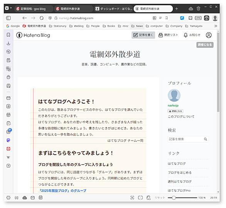Open the Downloads panel in sidebar
Viewport: 226px width, 208px height.
[x=8, y=43]
